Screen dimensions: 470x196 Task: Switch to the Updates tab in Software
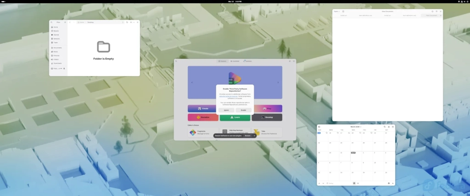tap(247, 61)
